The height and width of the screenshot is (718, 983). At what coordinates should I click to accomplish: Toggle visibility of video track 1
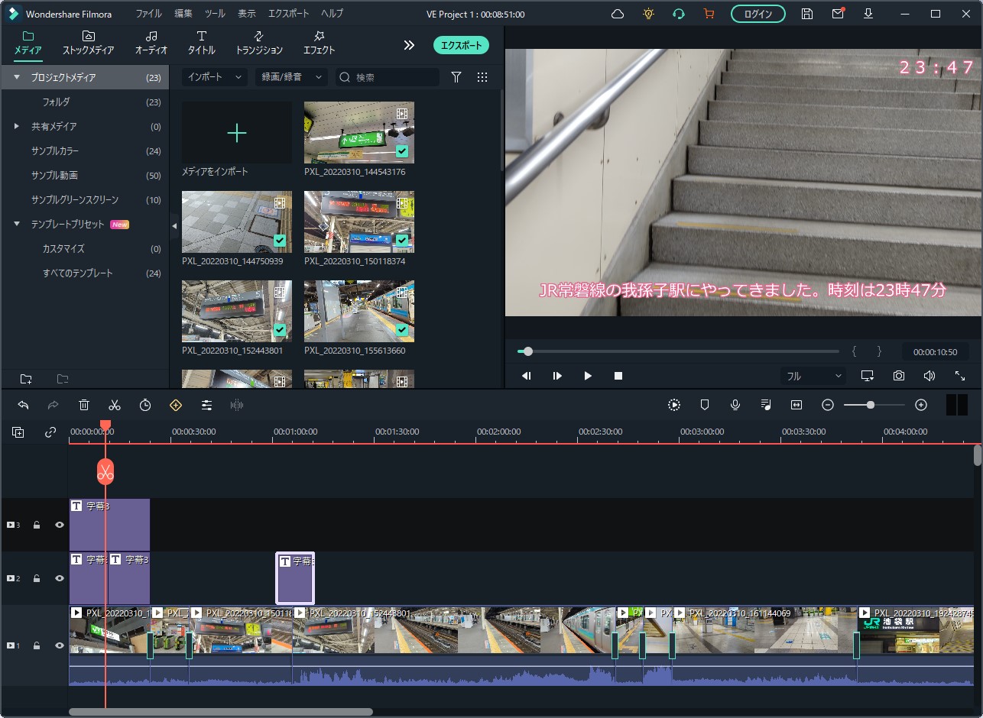point(60,645)
